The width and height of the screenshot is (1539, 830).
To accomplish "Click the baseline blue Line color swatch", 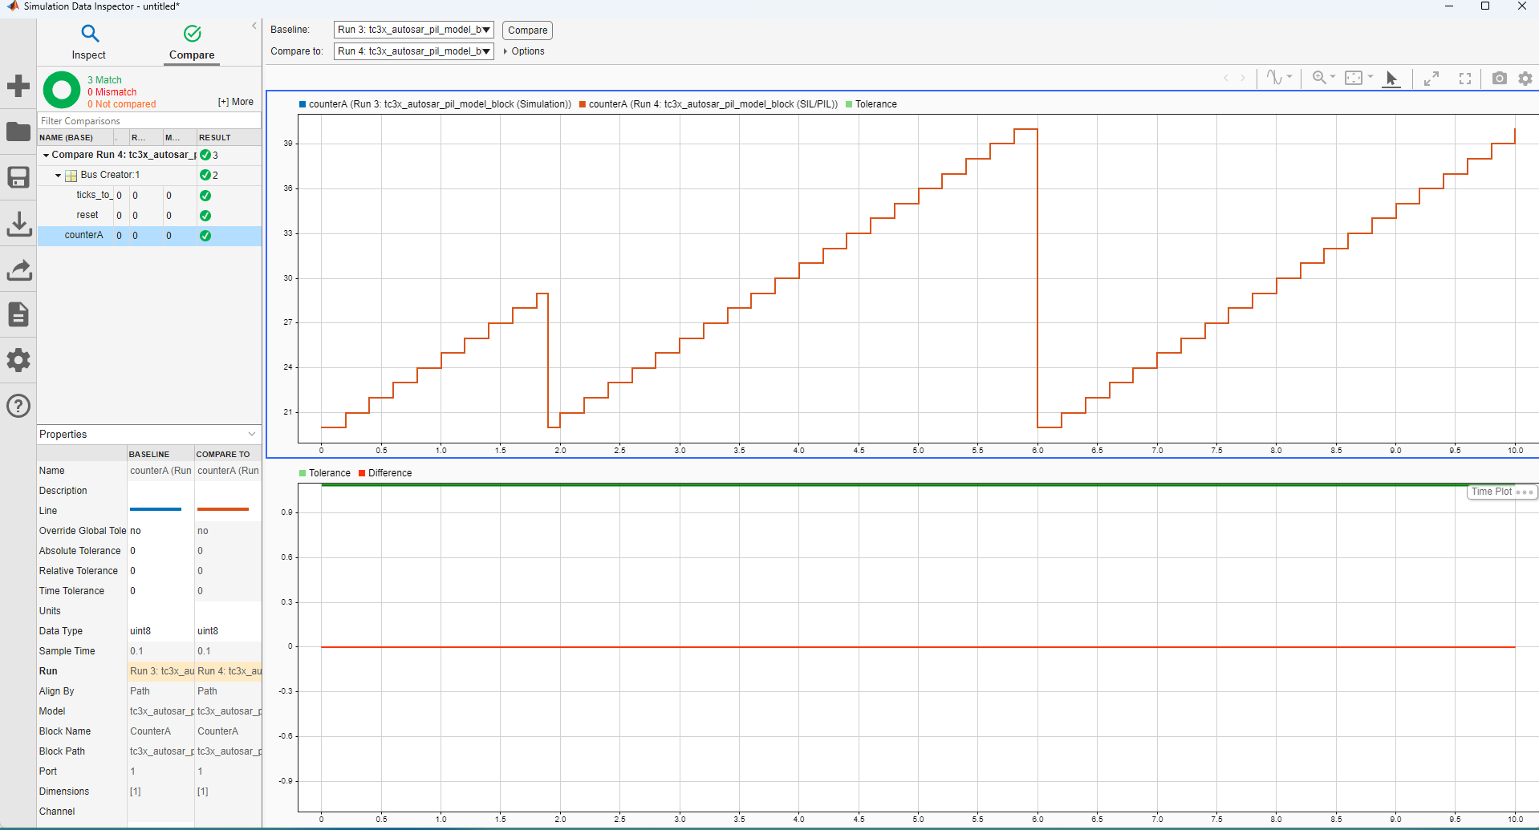I will (x=156, y=510).
